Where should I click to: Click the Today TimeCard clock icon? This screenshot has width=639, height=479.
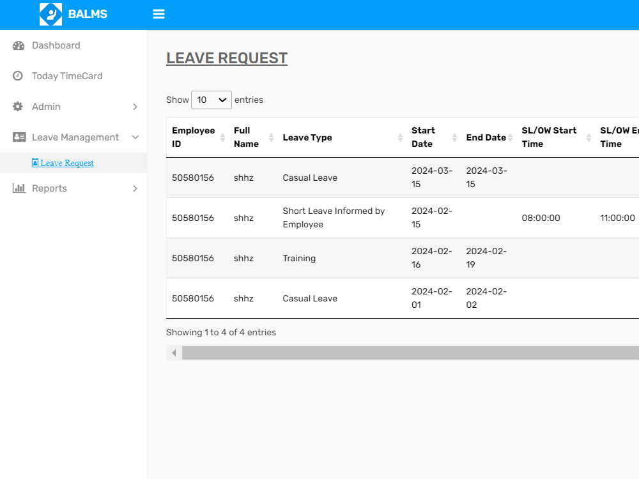(x=18, y=76)
